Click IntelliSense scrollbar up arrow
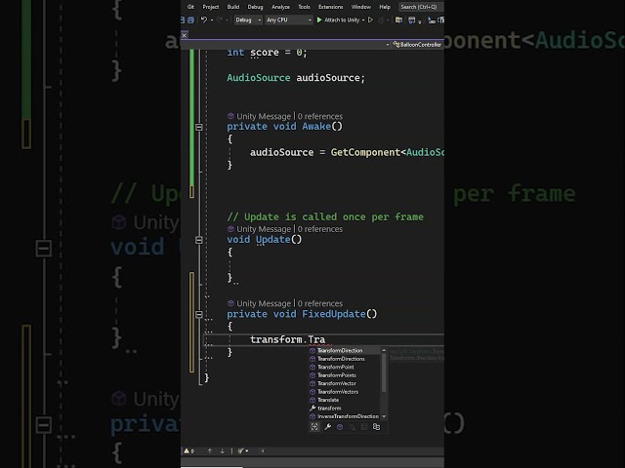 384,351
